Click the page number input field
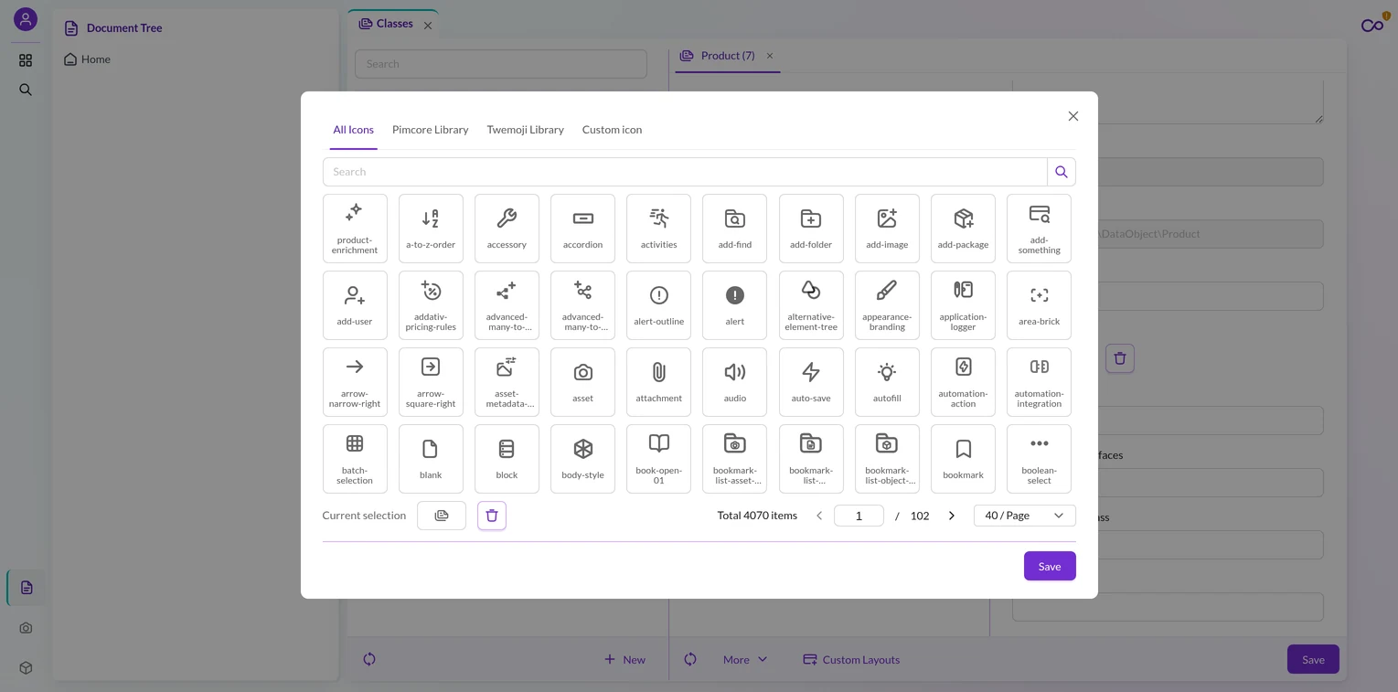The height and width of the screenshot is (692, 1398). [859, 516]
